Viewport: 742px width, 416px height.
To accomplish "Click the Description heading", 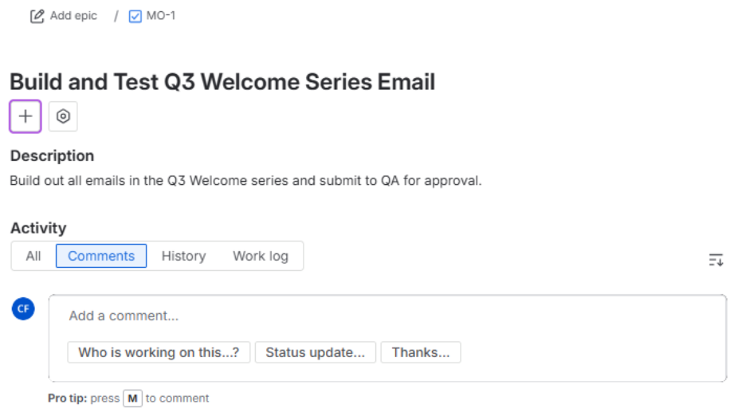I will pos(52,155).
